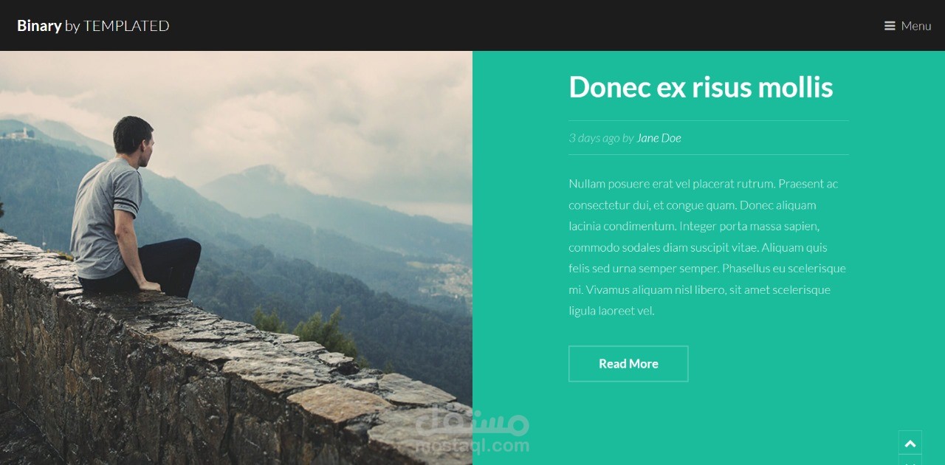Click the Donec ex risus mollis heading
The image size is (945, 465).
tap(701, 87)
